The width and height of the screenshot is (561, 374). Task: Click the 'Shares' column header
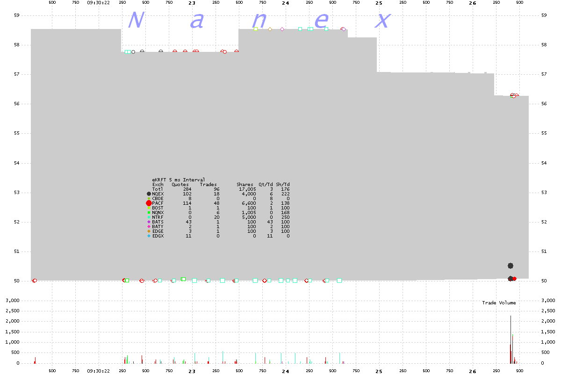[x=245, y=184]
